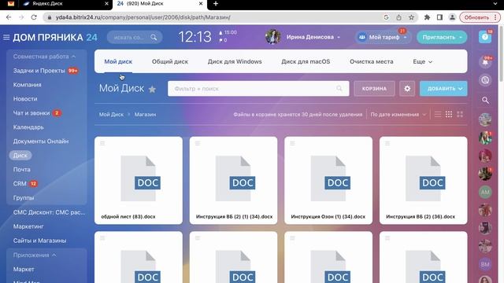Image resolution: width=504 pixels, height=283 pixels.
Task: Bookmark page with star icon in address bar
Action: tap(411, 17)
